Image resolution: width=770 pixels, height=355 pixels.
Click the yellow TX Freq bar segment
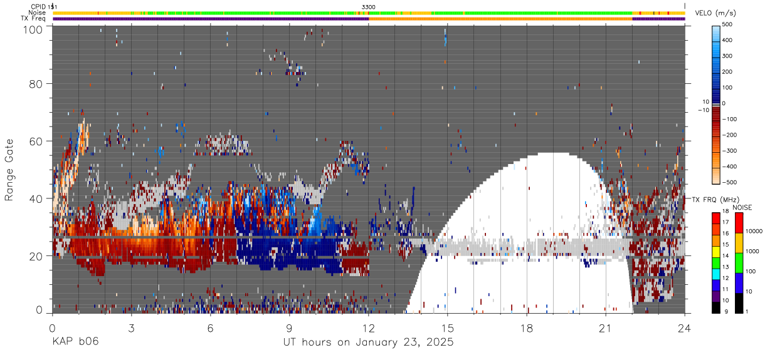[500, 19]
